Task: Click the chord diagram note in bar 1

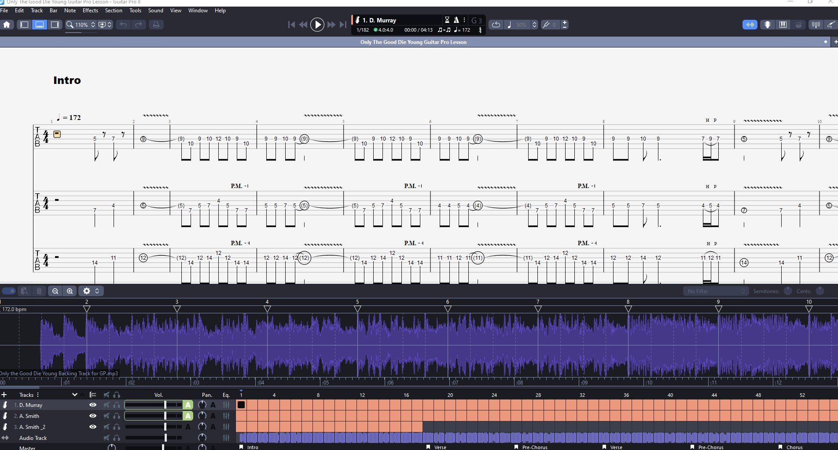Action: tap(57, 134)
